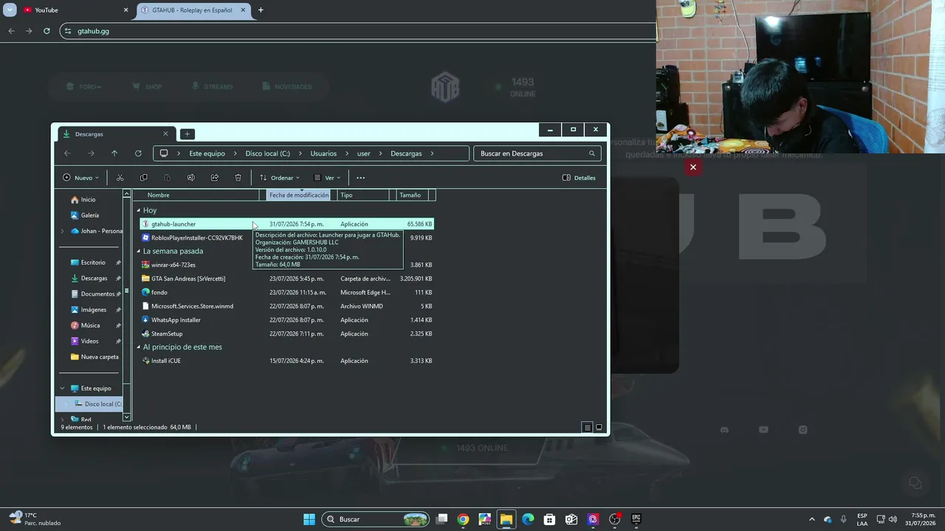Delete the selected file with the trash icon
The width and height of the screenshot is (945, 531).
[238, 178]
